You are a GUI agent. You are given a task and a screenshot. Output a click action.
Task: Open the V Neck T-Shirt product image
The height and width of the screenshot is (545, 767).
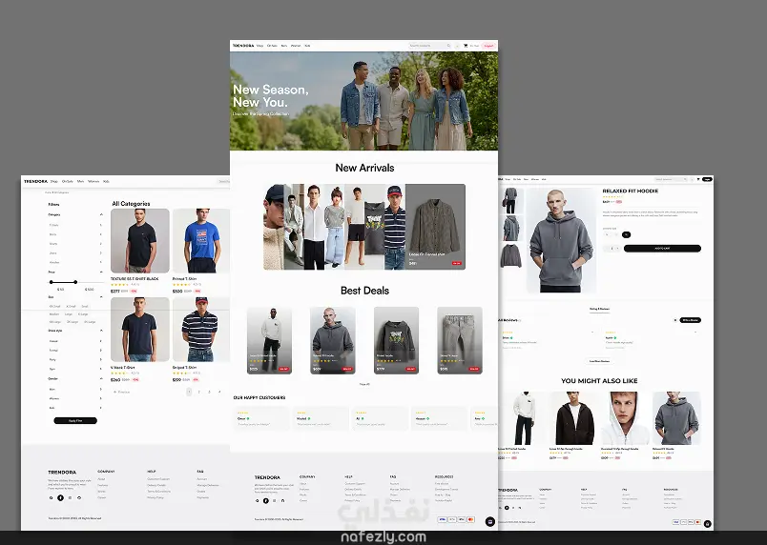click(140, 330)
